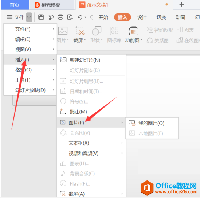Click 幻灯片副本(D) menu entry
200x198 pixels.
[x=91, y=70]
